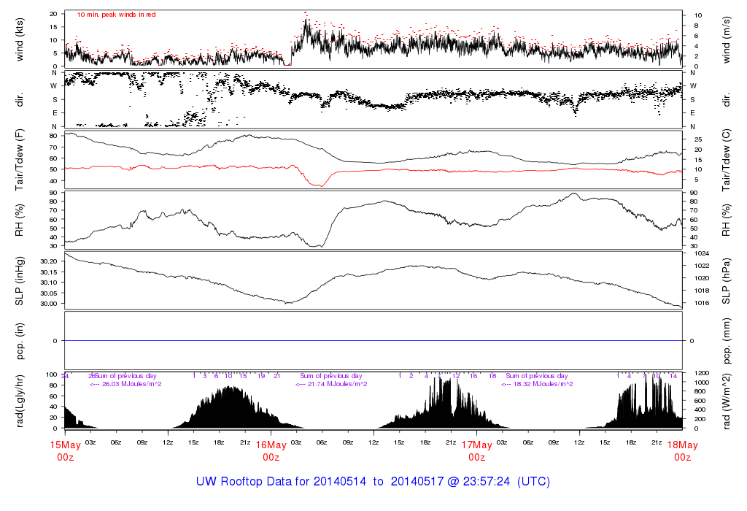Click the 'Tair/Tdew (F)' left axis label
747x511 pixels.
20,160
